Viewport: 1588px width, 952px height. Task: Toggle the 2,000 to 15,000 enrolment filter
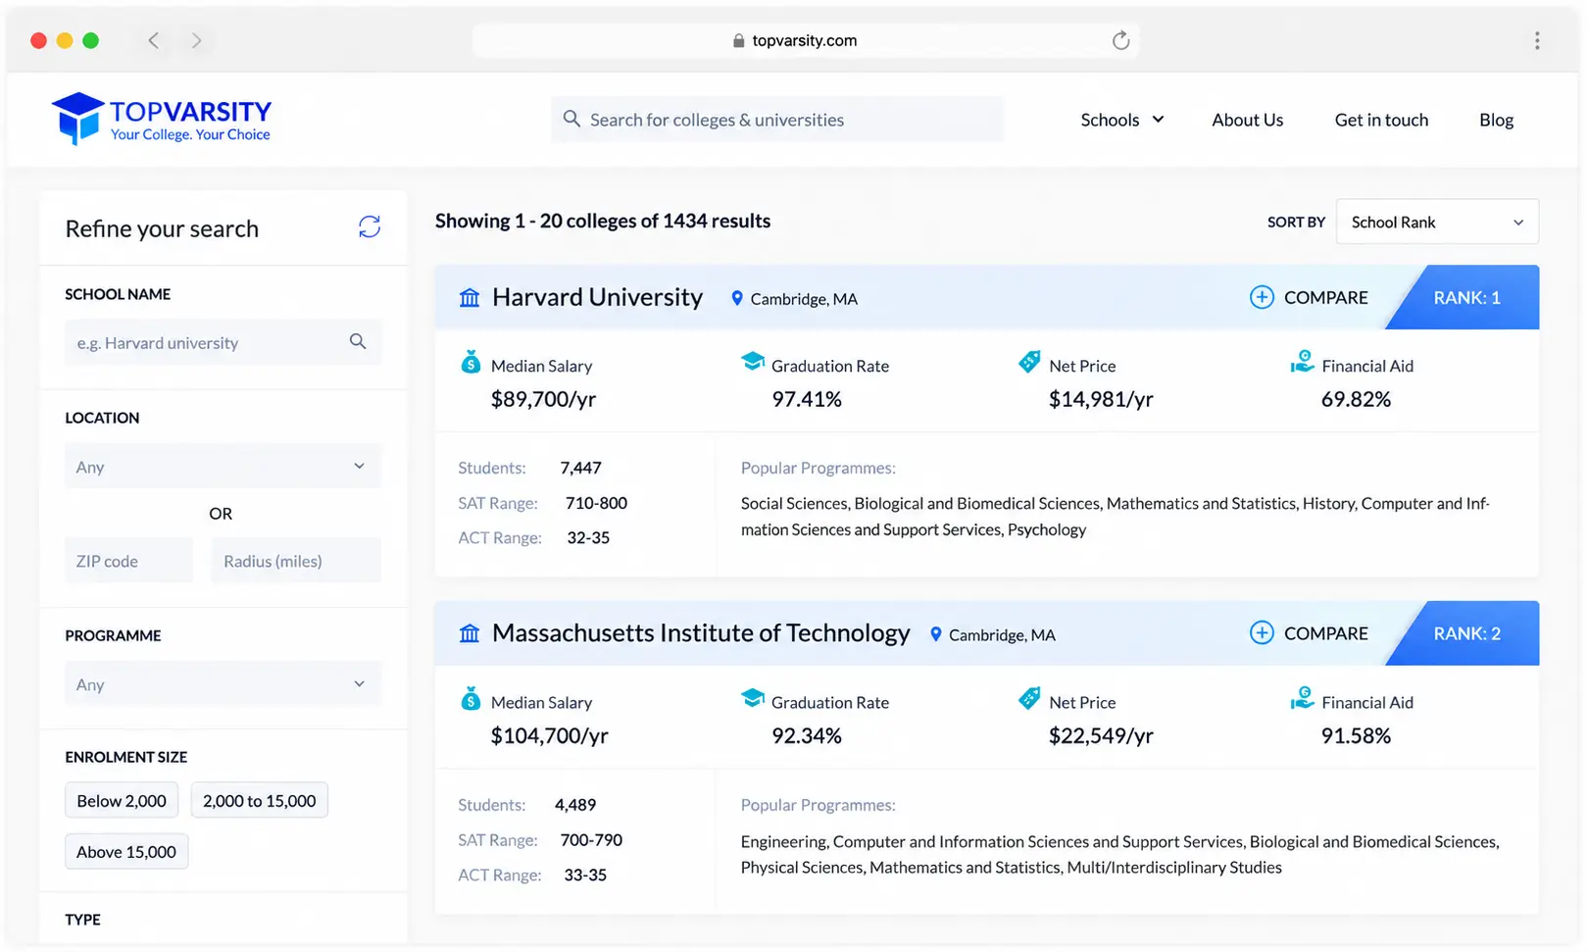[259, 800]
